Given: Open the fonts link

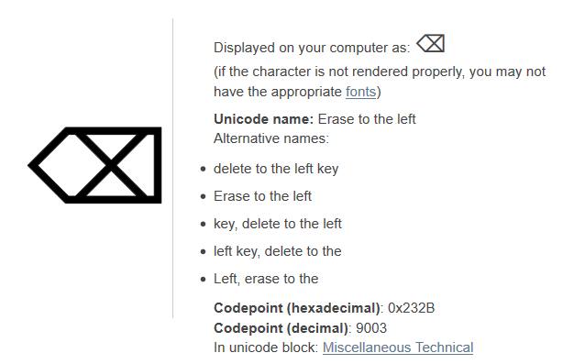Looking at the screenshot, I should click(x=361, y=92).
